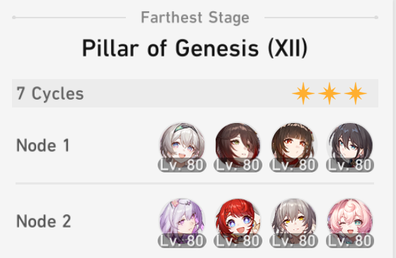The image size is (396, 258).
Task: Click the red-eyed brown-haired avatar in Node 1
Action: tap(293, 145)
